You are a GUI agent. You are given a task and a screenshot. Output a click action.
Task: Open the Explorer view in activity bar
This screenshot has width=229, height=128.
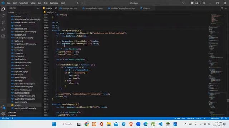pyautogui.click(x=3, y=9)
